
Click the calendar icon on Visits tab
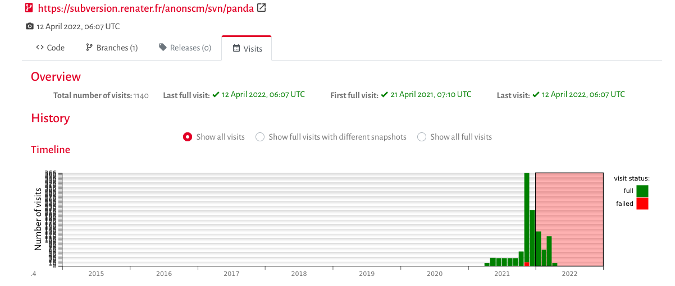236,48
